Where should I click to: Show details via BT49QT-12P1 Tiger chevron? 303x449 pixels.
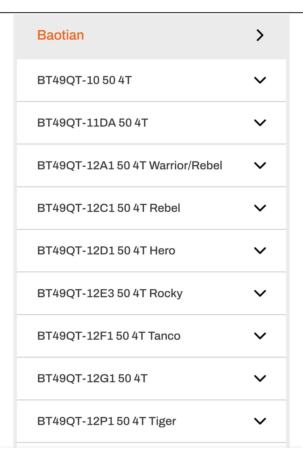coord(260,421)
